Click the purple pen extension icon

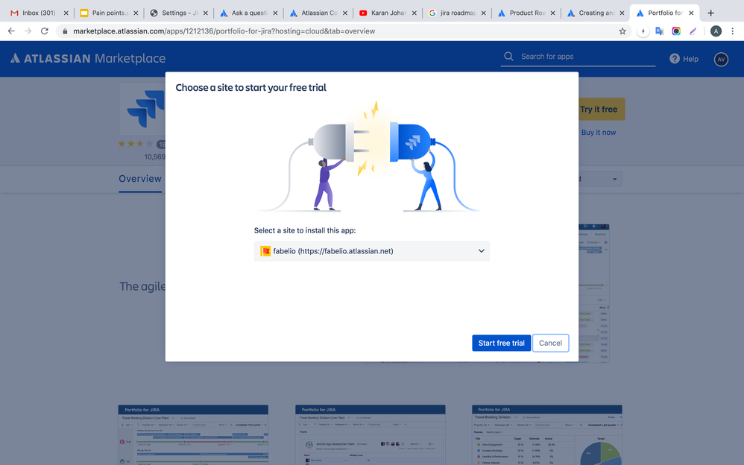(x=693, y=31)
